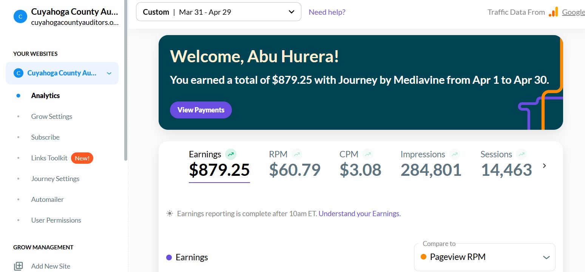Click the sidebar vertical scrollbar
The height and width of the screenshot is (272, 585).
point(126,80)
